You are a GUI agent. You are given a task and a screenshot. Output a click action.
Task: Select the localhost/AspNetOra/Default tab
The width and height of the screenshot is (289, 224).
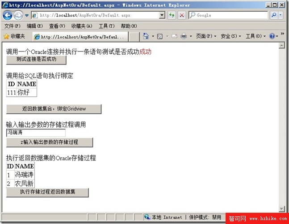click(x=80, y=37)
